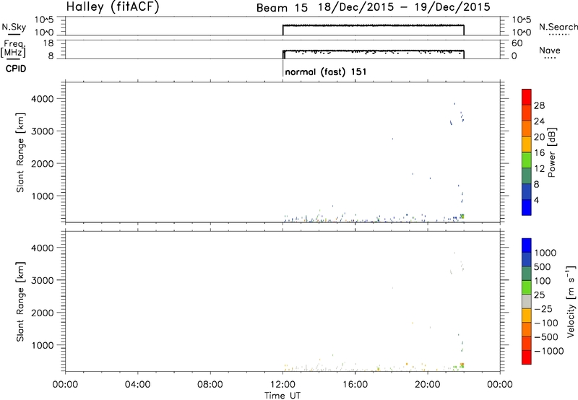Click the Nave legend label
Image resolution: width=578 pixels, height=400 pixels.
pos(550,51)
